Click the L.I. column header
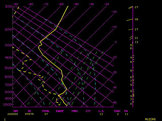Viewport: 162px width, 121px height. point(101,111)
